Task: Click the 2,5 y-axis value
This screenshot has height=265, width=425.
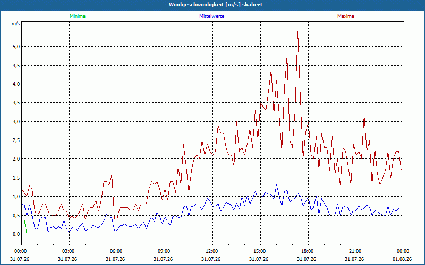Action: coord(16,140)
